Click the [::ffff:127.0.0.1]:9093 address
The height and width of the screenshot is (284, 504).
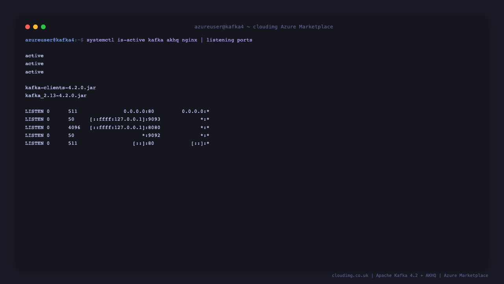click(x=125, y=120)
